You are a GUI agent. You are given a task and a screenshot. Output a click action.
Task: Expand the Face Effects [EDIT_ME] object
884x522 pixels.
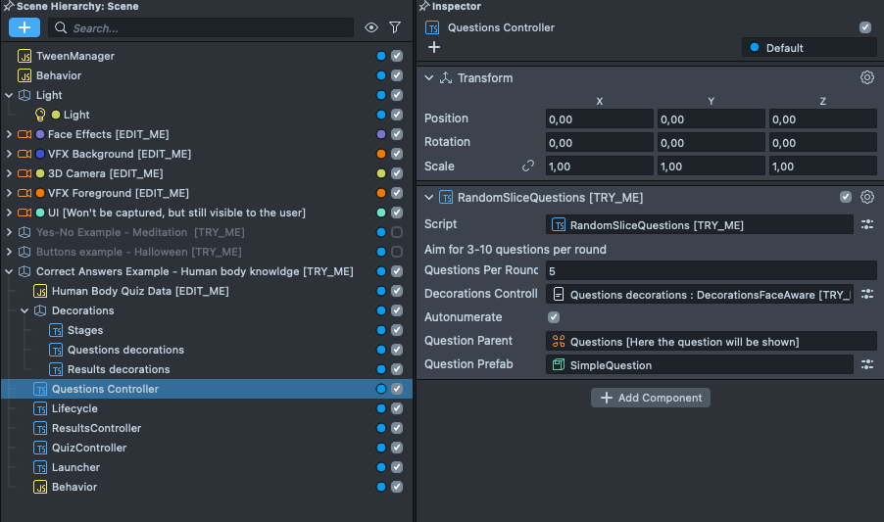tap(9, 134)
